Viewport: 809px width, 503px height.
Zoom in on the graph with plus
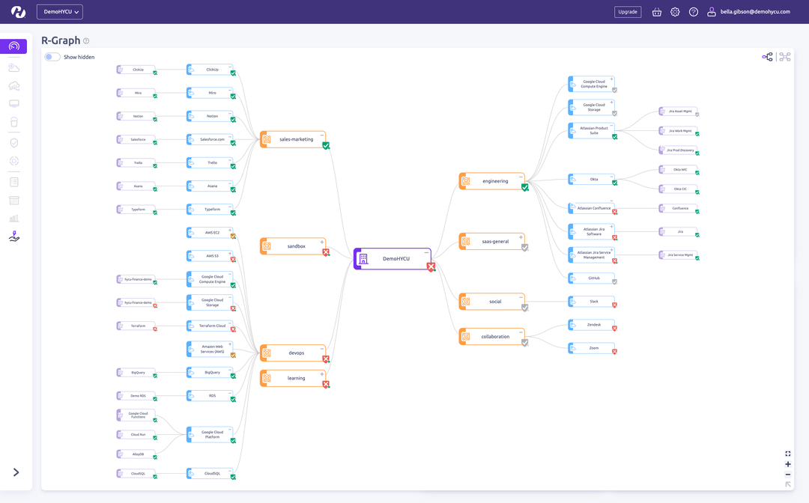tap(788, 464)
